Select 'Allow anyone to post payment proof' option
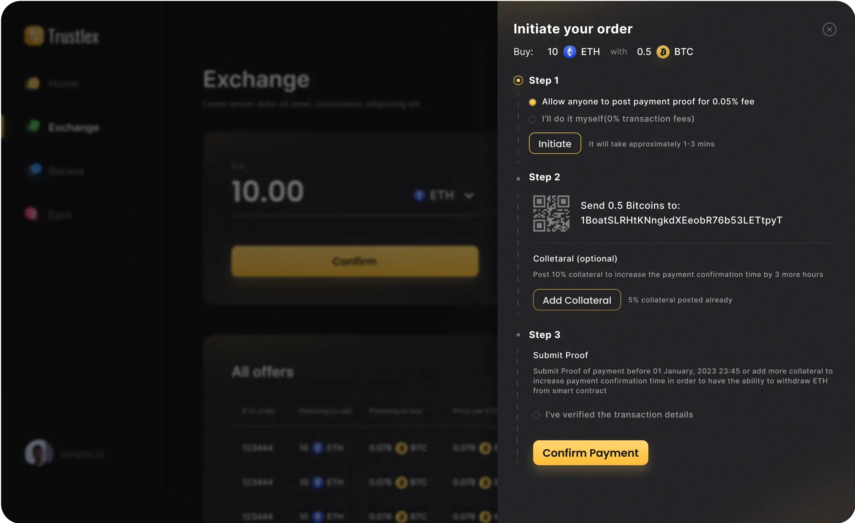Image resolution: width=855 pixels, height=523 pixels. point(532,102)
